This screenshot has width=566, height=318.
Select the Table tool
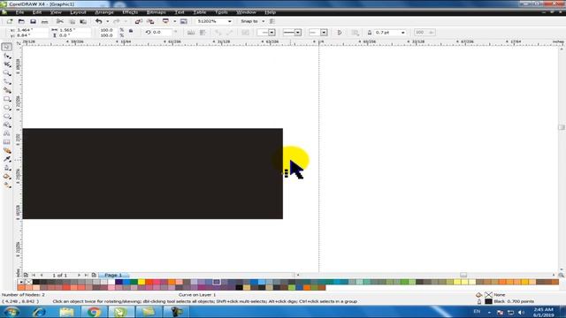click(7, 142)
